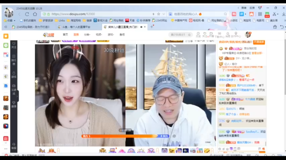Open the 菜单 browser menu
This screenshot has height=160, width=286.
244,8
